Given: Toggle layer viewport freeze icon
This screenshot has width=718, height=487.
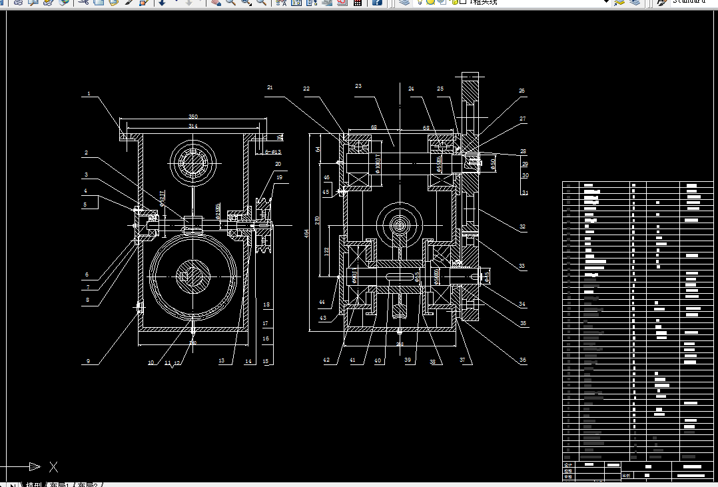Looking at the screenshot, I should [442, 2].
